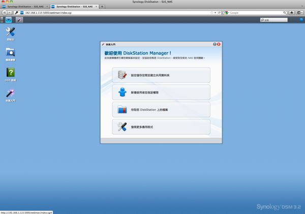The image size is (305, 214).
Task: Choose create users and assign privileges
Action: coord(161,93)
